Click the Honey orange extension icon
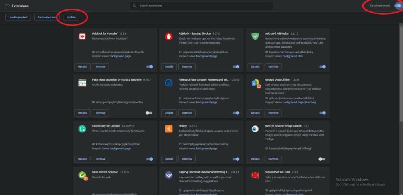Screen dimensions: 403x195 [x=169, y=129]
